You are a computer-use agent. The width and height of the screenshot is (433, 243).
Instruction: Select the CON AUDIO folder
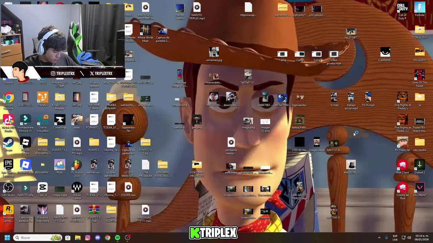pyautogui.click(x=419, y=32)
